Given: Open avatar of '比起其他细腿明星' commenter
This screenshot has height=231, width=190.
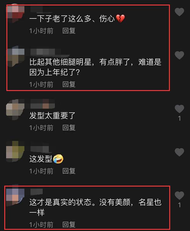Looking at the screenshot, I should 15,56.
